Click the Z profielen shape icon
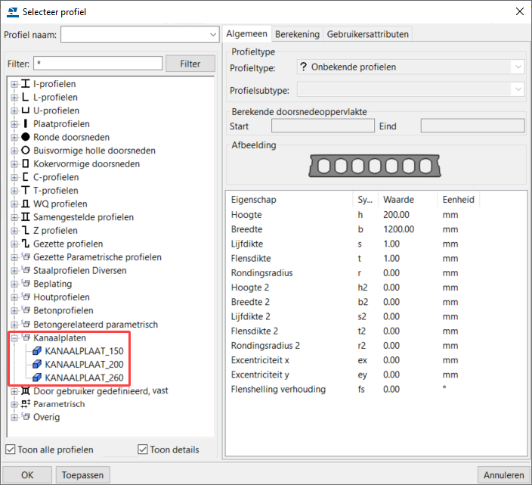Viewport: 532px width, 485px height. click(x=26, y=231)
